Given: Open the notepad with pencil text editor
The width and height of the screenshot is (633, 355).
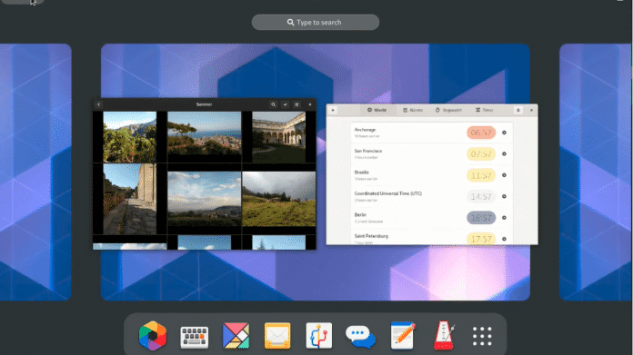Looking at the screenshot, I should [x=403, y=335].
